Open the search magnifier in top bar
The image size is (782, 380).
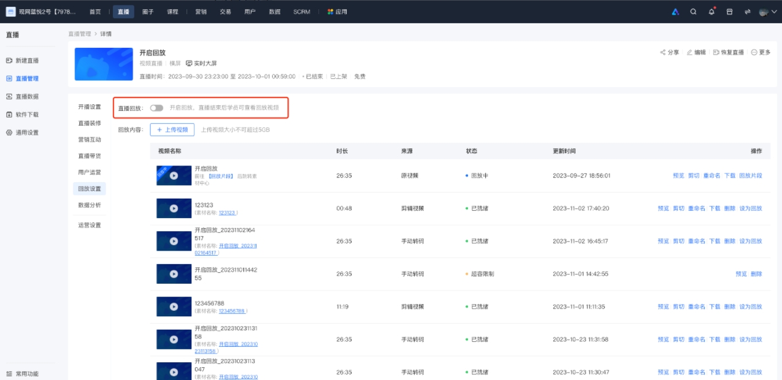(x=693, y=12)
